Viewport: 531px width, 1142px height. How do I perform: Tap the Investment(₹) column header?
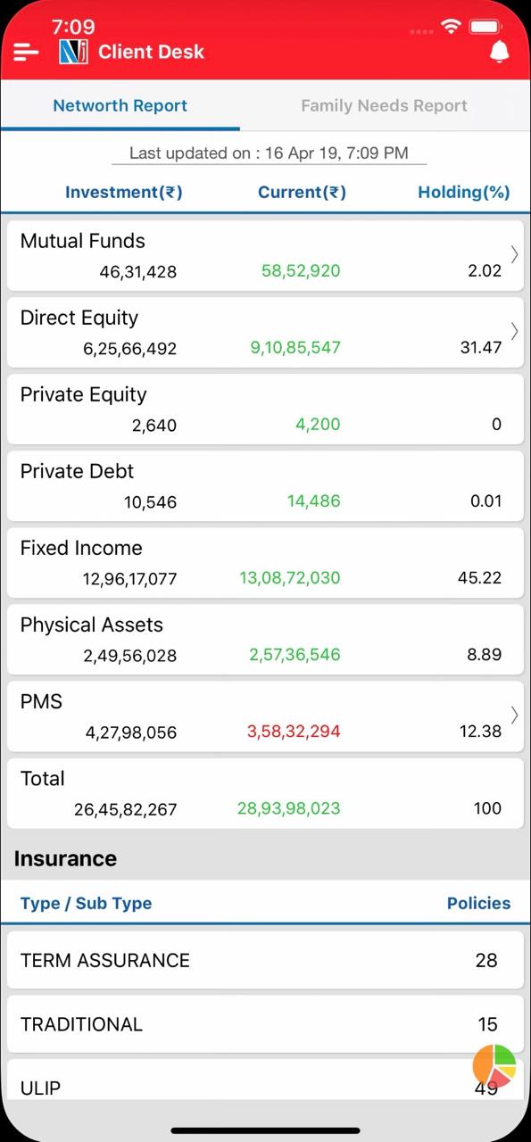click(x=124, y=192)
